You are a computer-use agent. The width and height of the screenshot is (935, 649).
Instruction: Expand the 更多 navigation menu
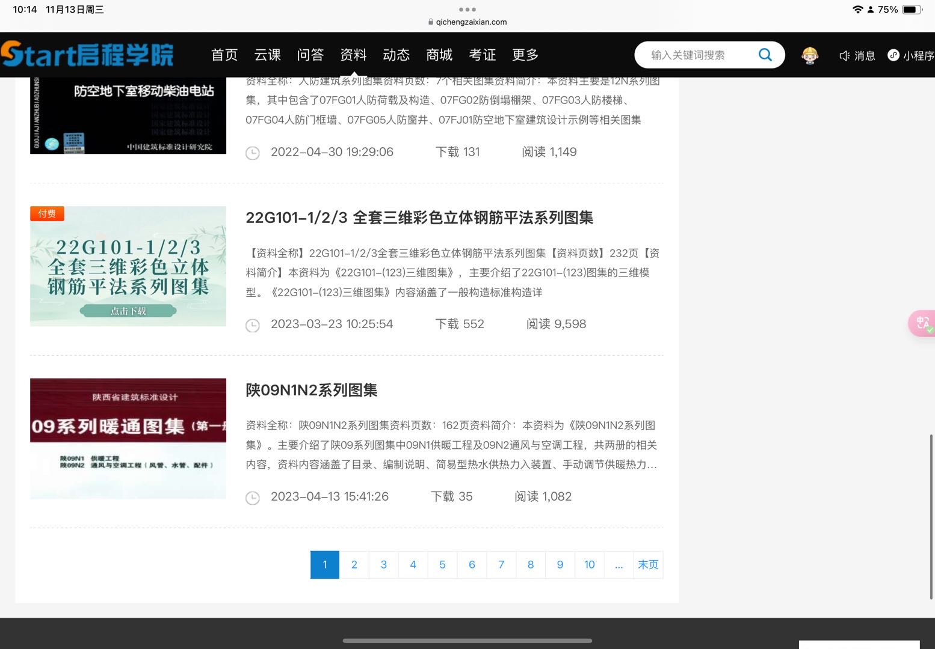(x=525, y=55)
